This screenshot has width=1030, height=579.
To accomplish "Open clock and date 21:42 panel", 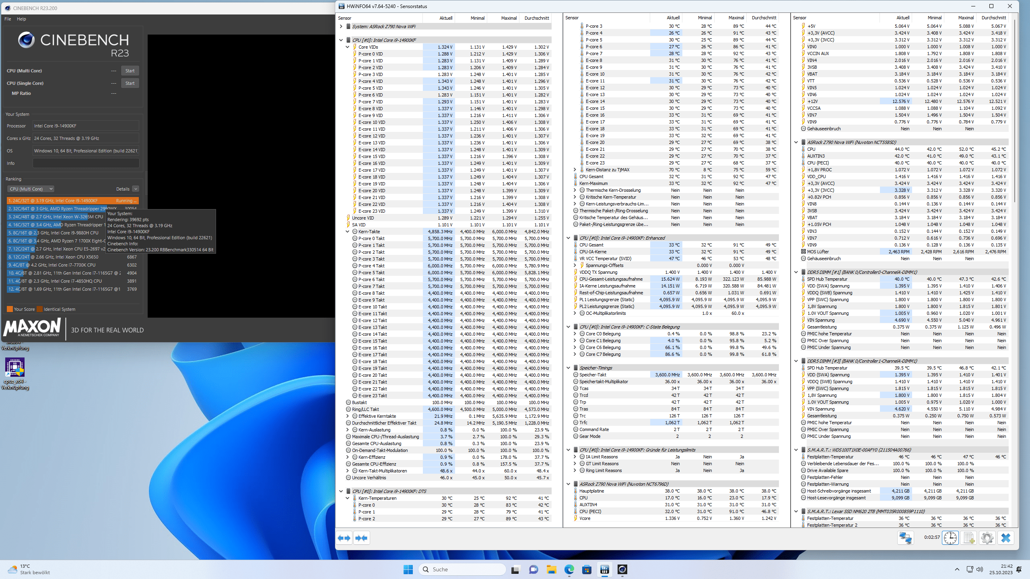I will (x=1001, y=569).
